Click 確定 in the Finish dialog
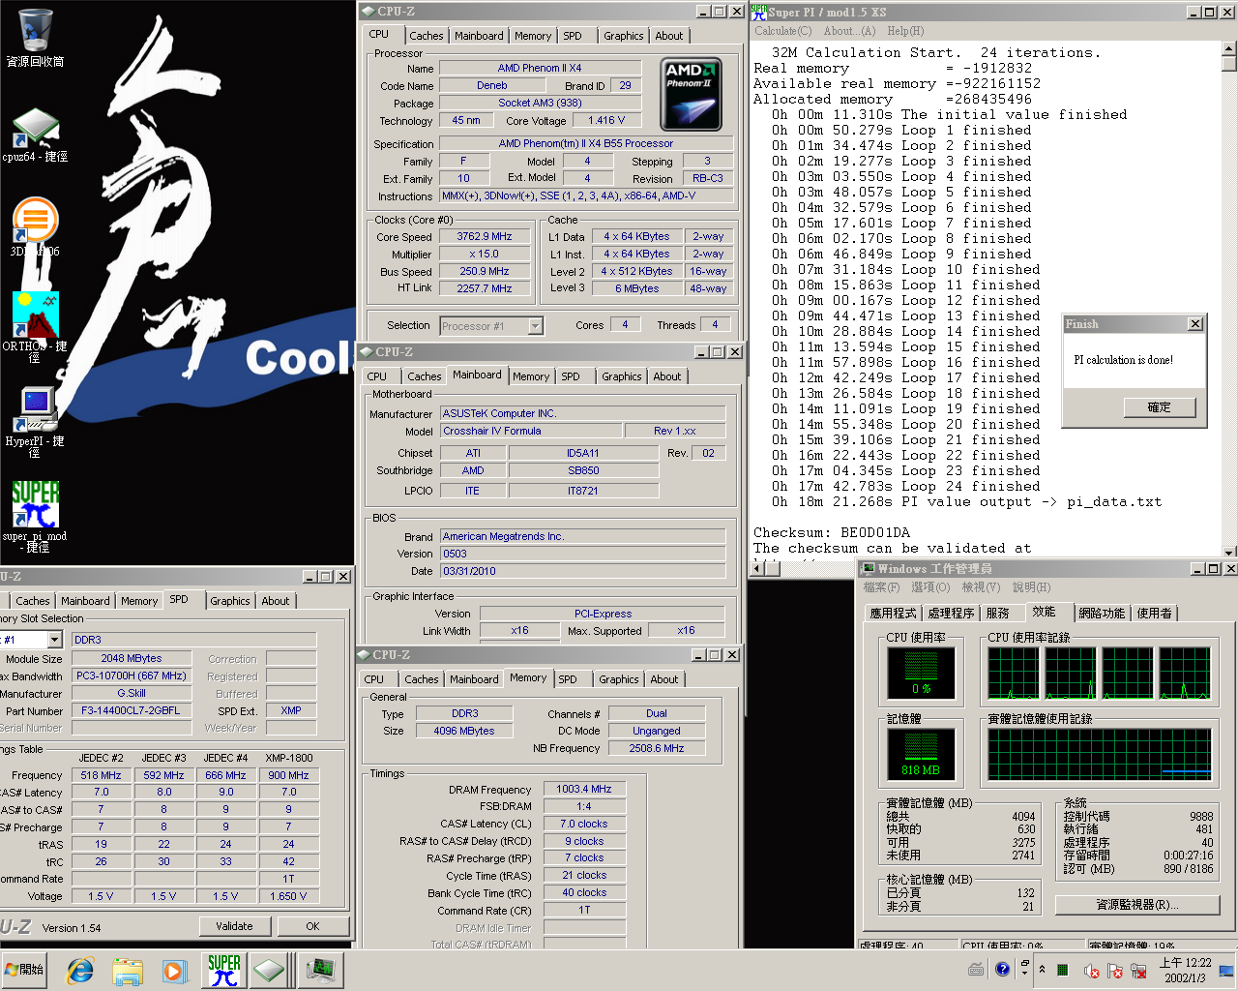Screen dimensions: 1238x991 [1159, 407]
